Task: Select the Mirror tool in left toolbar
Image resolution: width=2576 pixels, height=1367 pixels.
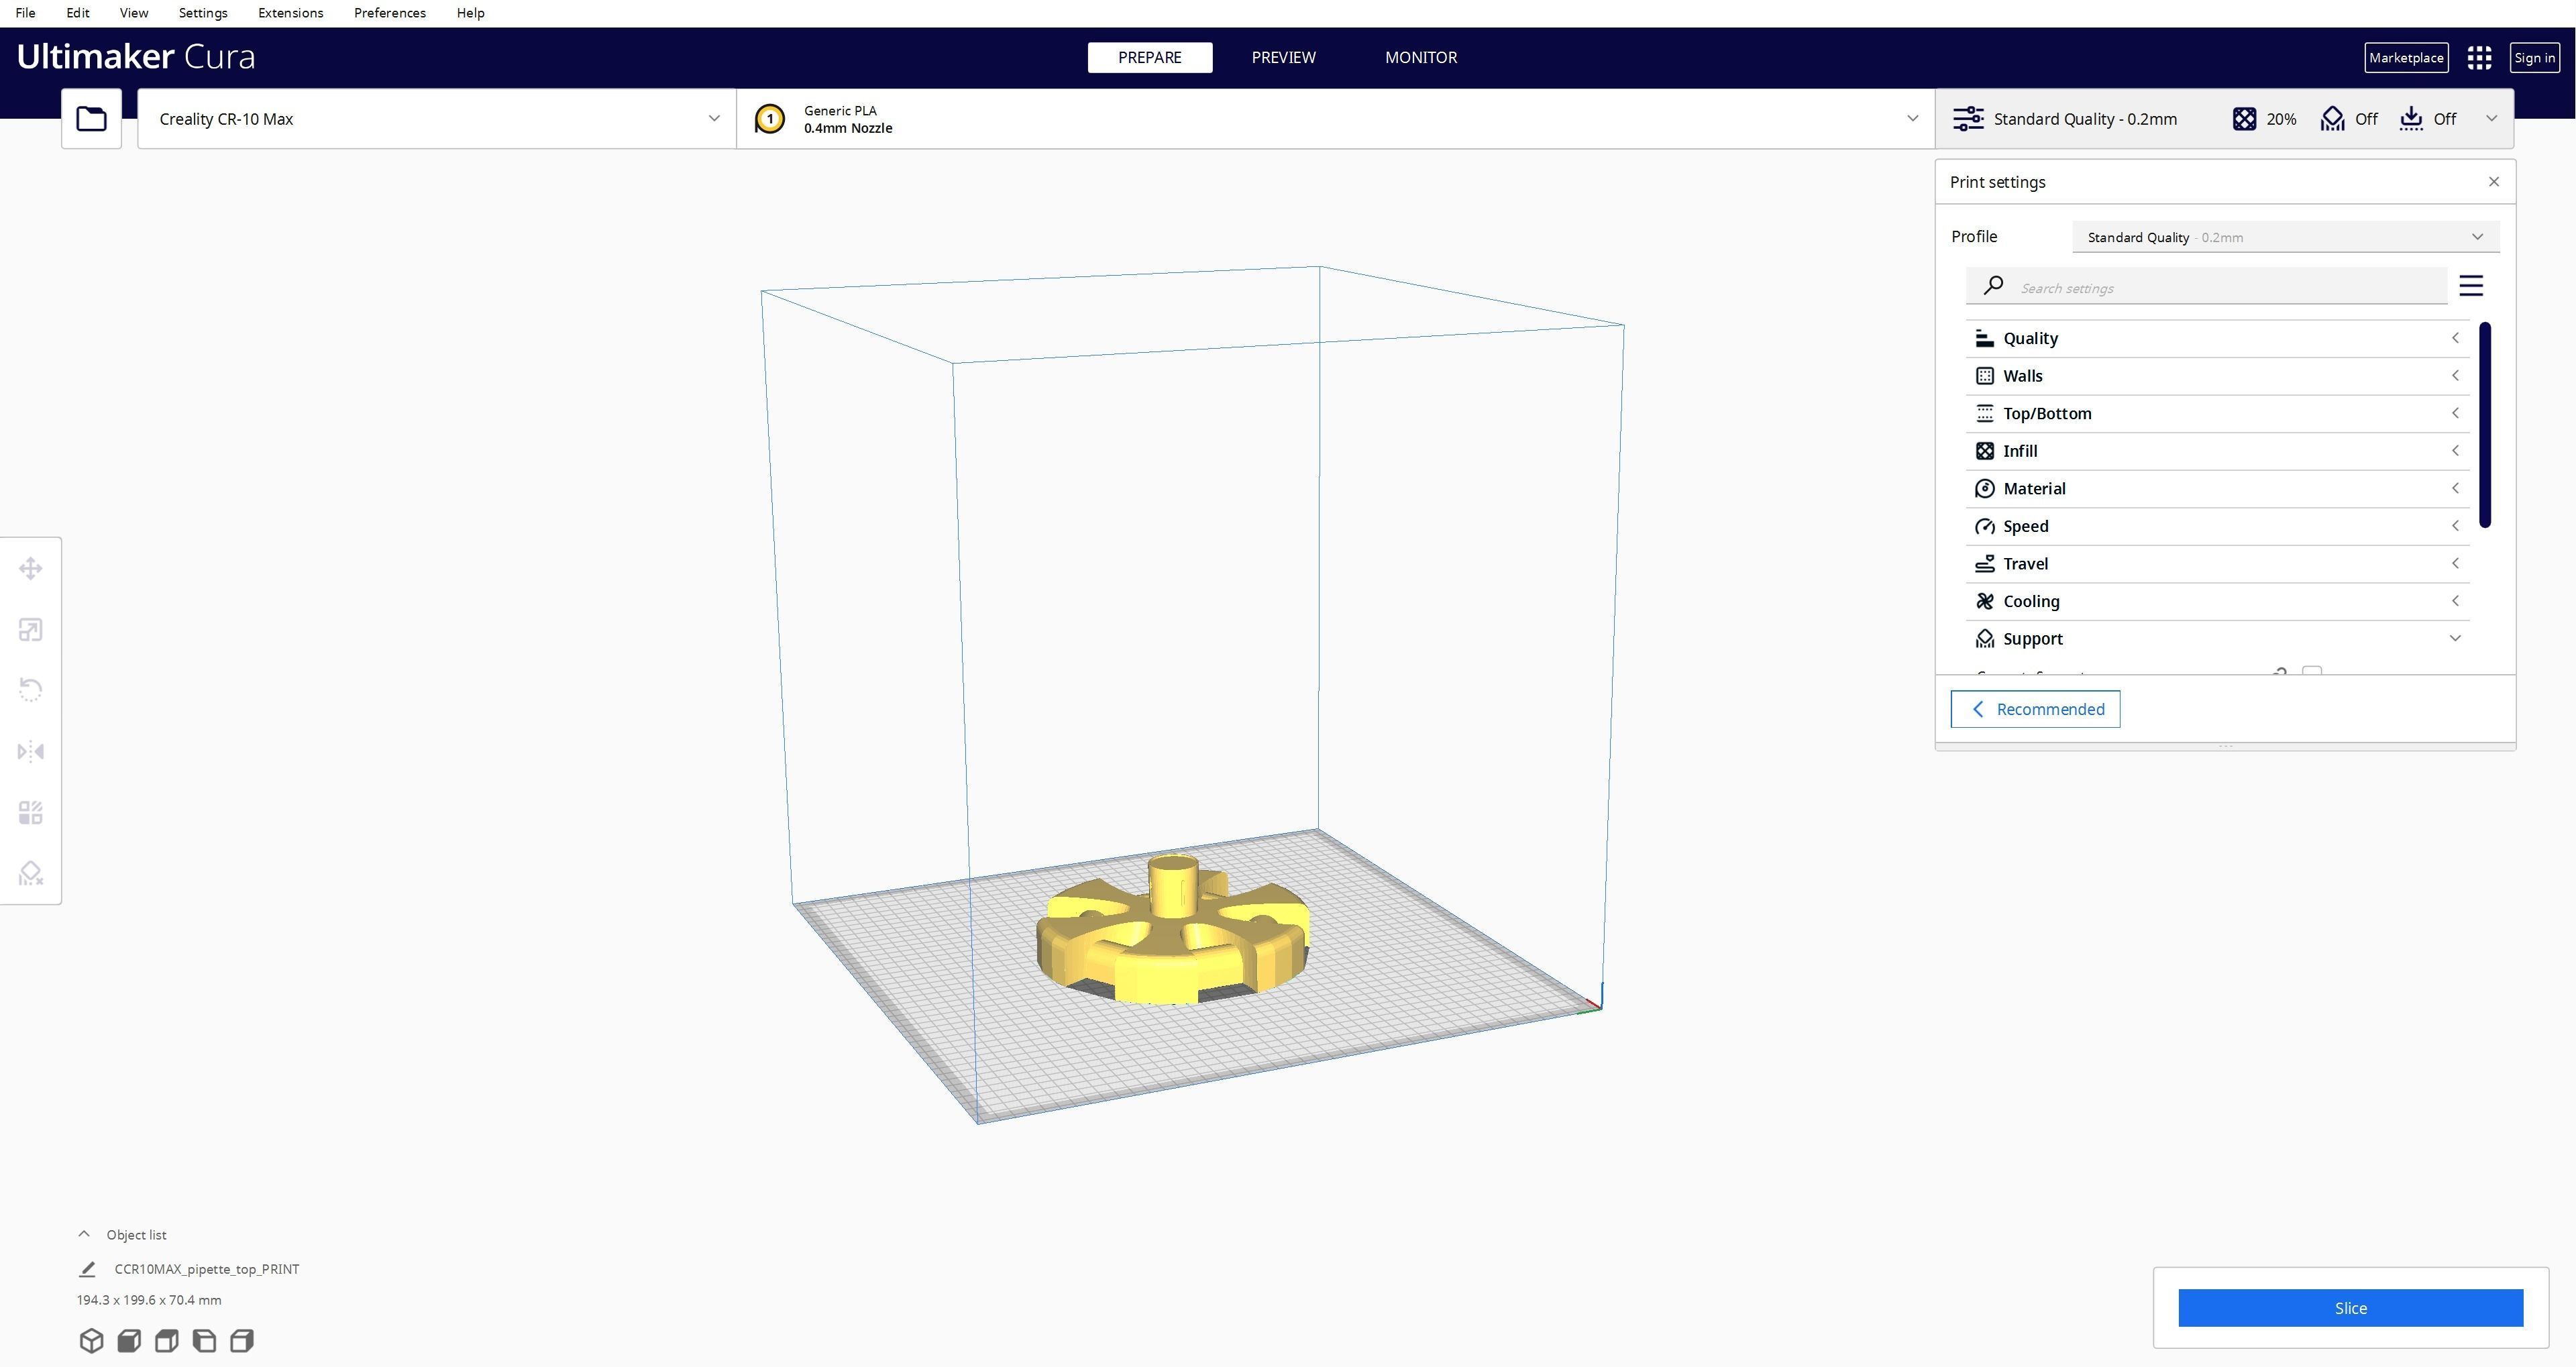Action: click(x=30, y=752)
